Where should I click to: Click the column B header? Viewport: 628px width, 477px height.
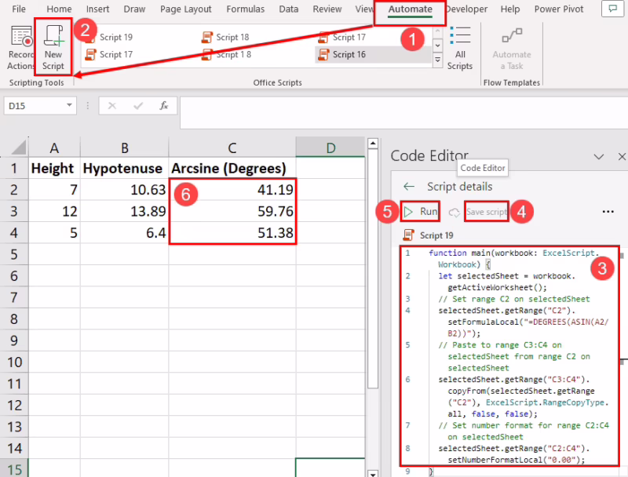point(125,147)
